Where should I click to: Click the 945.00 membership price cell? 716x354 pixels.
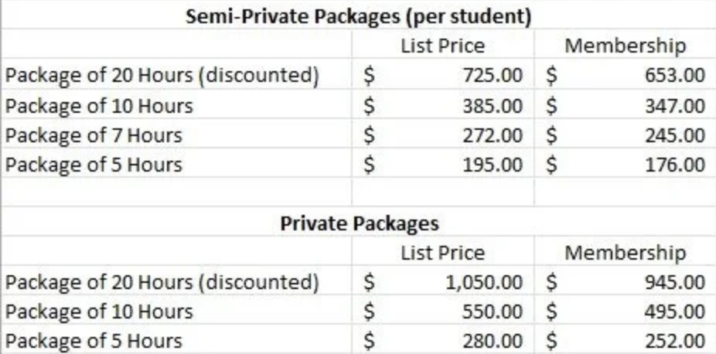(625, 281)
